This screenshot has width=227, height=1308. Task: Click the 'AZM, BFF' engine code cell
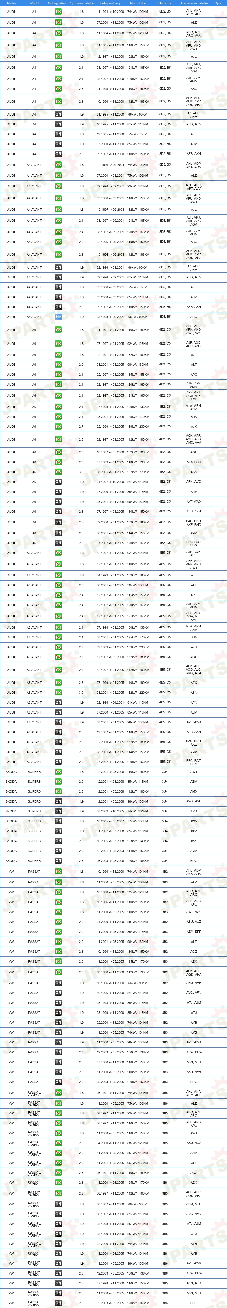point(194,932)
